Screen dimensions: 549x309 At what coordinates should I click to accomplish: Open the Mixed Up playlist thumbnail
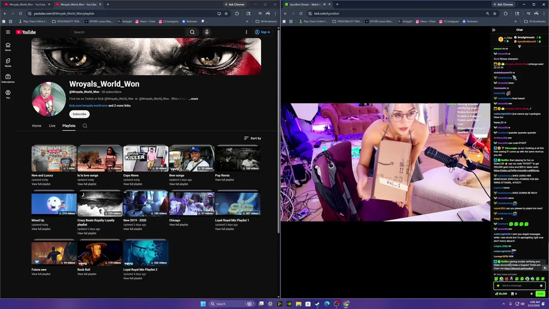pyautogui.click(x=54, y=204)
